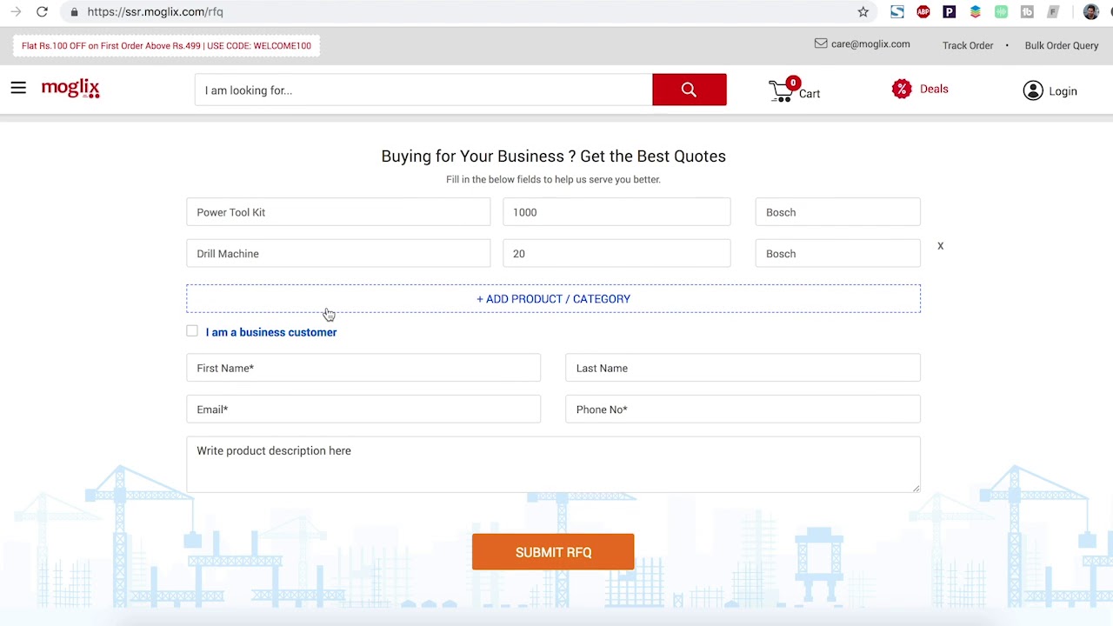Click the Drill Machine product field
Viewport: 1113px width, 626px height.
338,254
